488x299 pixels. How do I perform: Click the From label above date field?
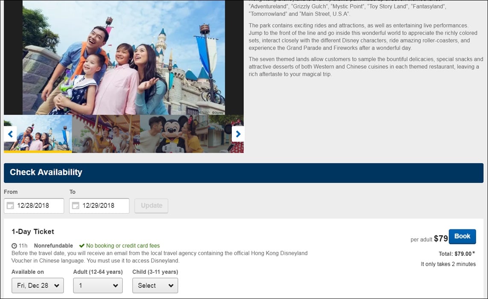(x=11, y=192)
